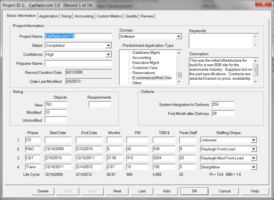Confirm with the OK button
Screen dimensions: 274x200
click(x=194, y=191)
